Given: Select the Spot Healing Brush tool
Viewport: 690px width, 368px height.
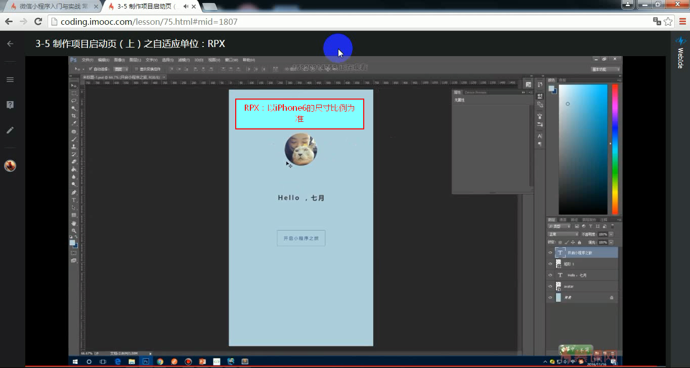Looking at the screenshot, I should click(x=74, y=131).
